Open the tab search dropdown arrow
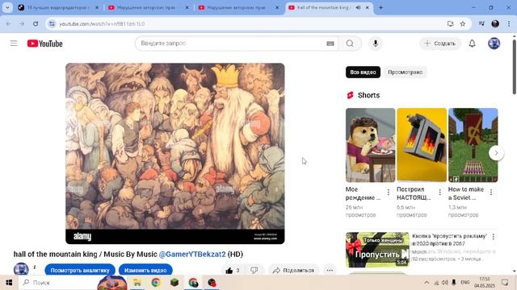The width and height of the screenshot is (517, 290). [x=7, y=7]
